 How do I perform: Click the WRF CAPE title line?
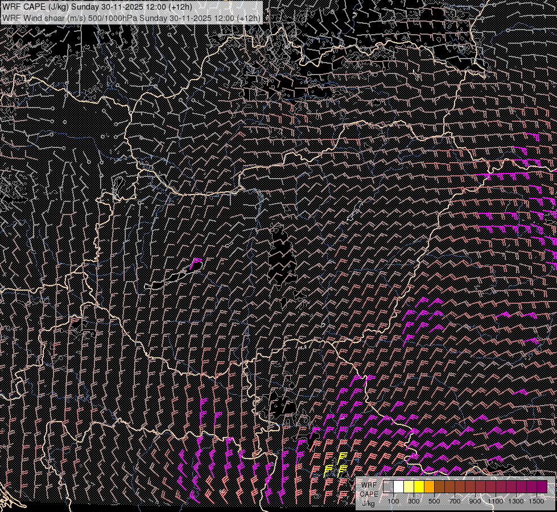(97, 7)
